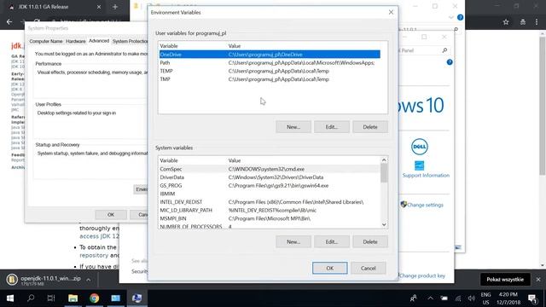Switch to Computer Name tab
This screenshot has width=546, height=307.
pos(46,42)
